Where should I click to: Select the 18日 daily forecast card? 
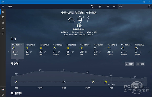click(126, 51)
